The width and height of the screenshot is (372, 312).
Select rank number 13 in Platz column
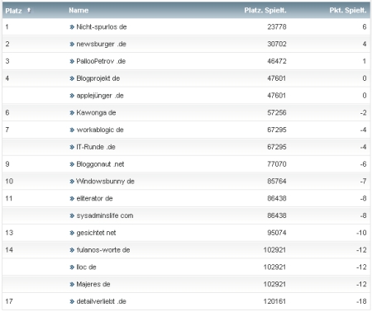[x=9, y=233]
